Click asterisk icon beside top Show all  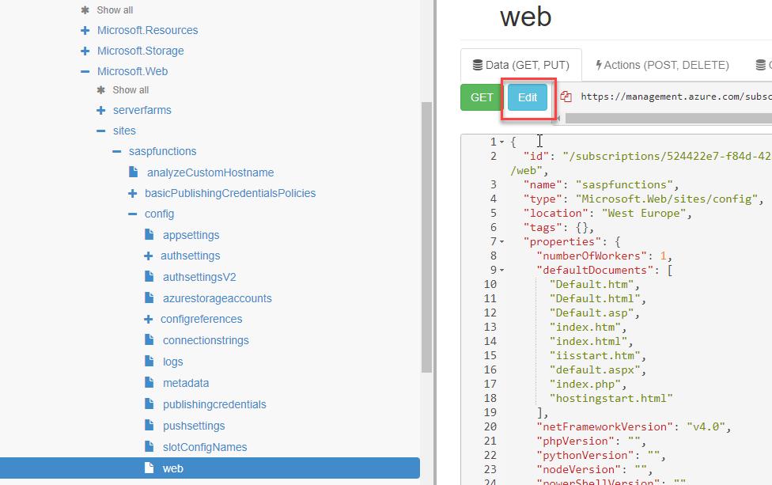[85, 9]
